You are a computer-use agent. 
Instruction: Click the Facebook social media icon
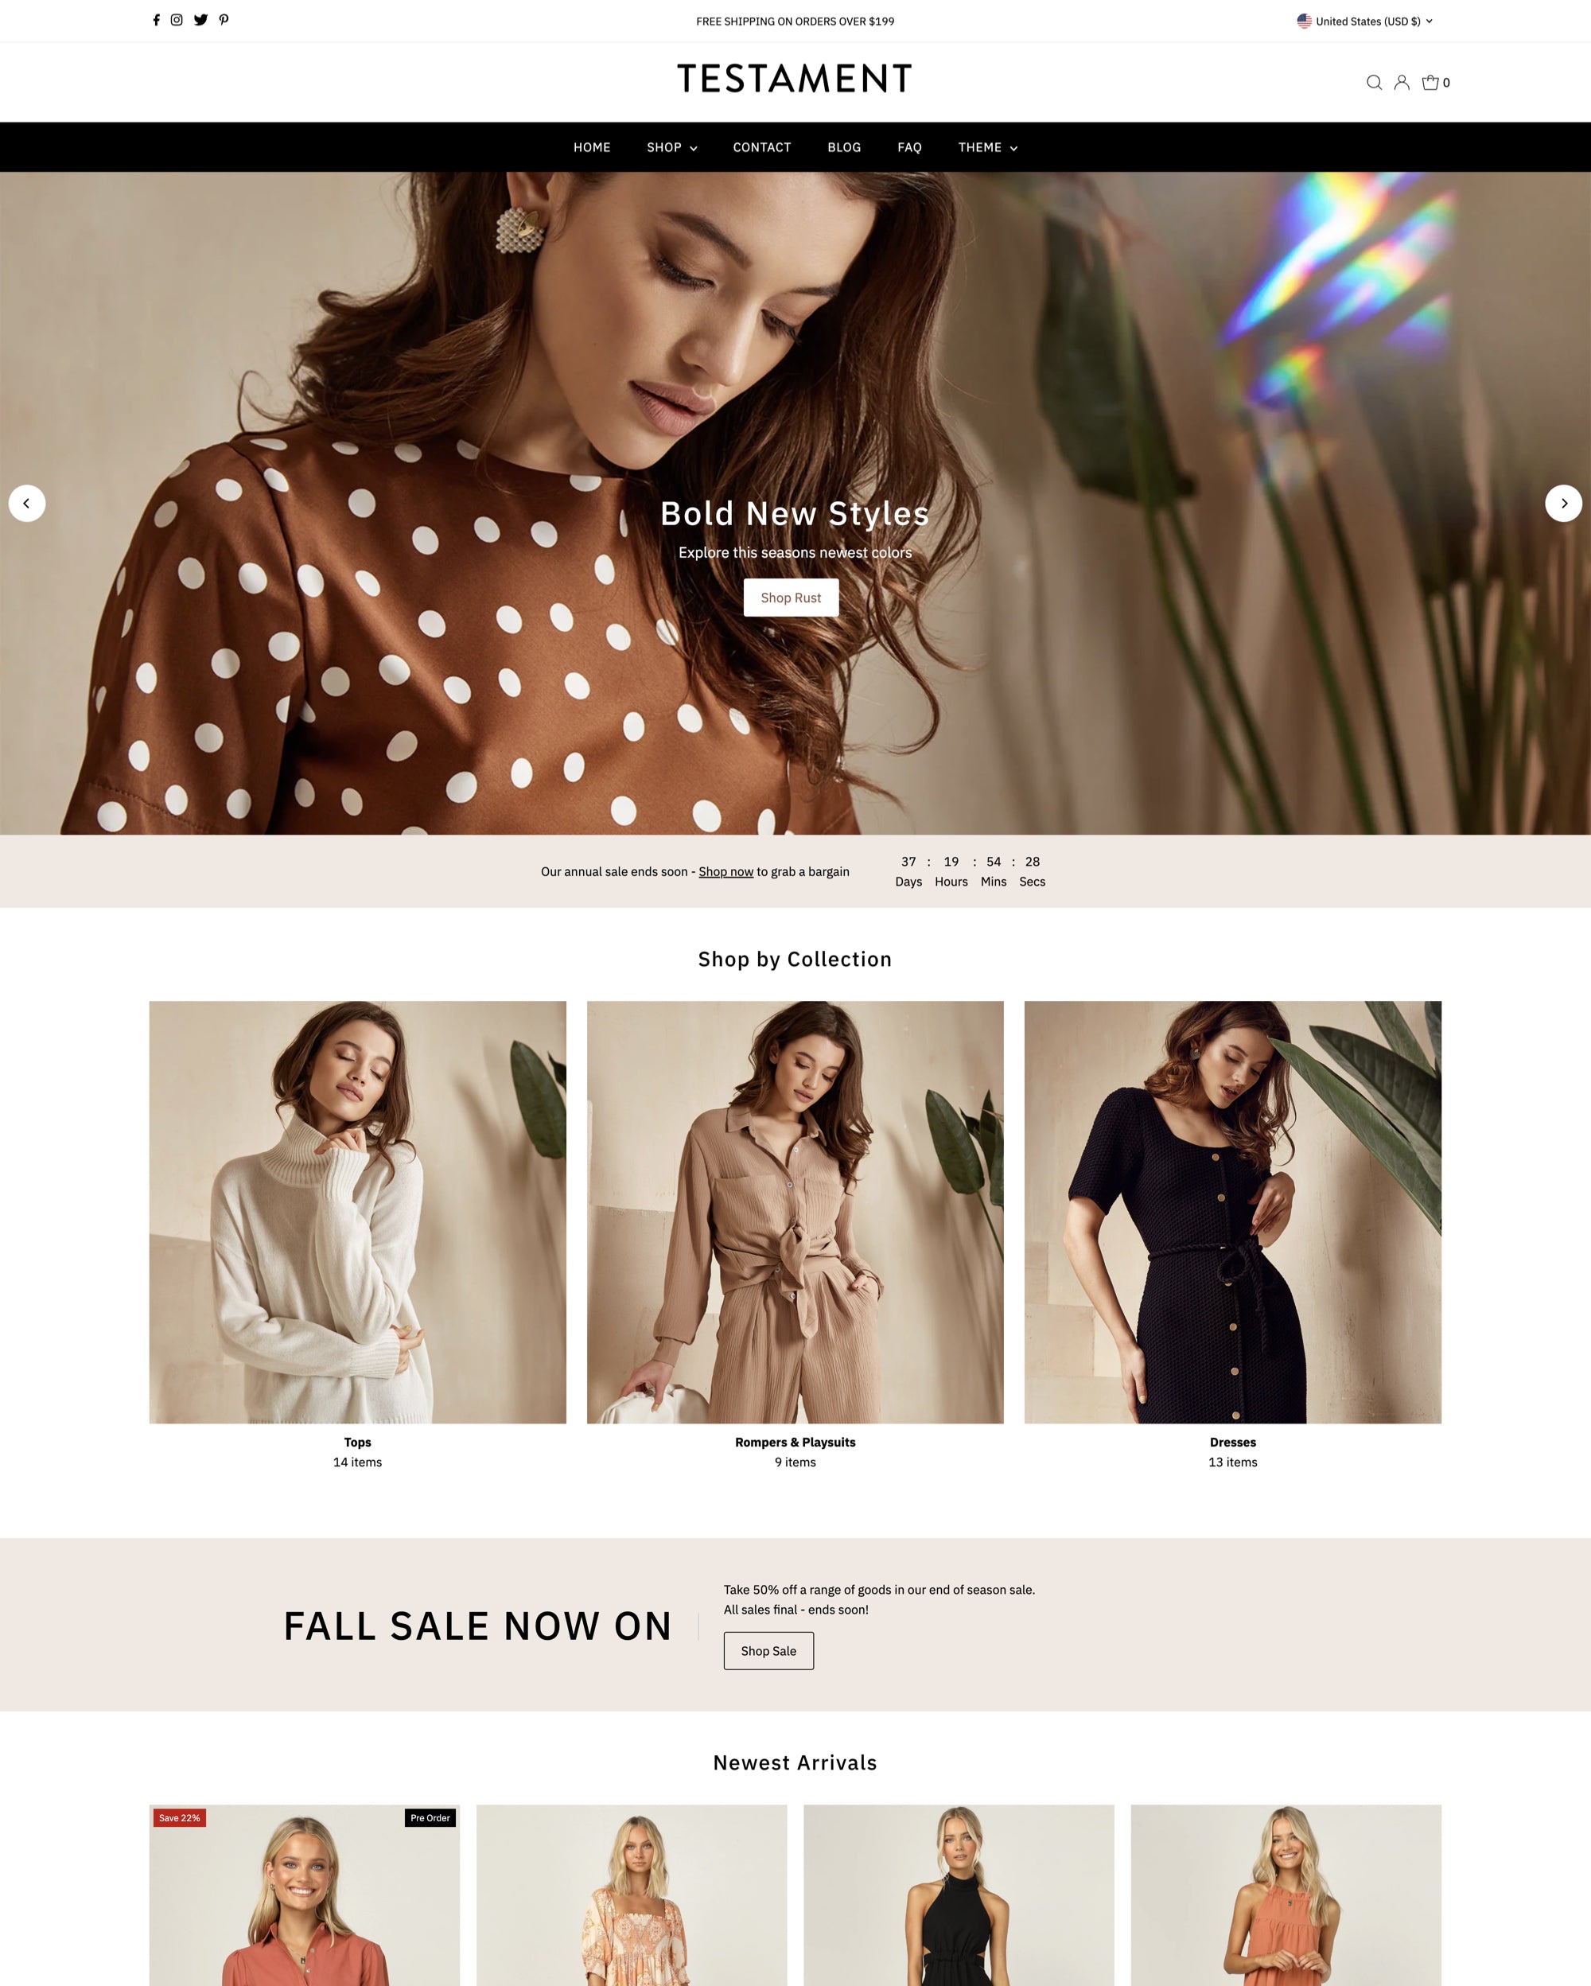pyautogui.click(x=154, y=19)
